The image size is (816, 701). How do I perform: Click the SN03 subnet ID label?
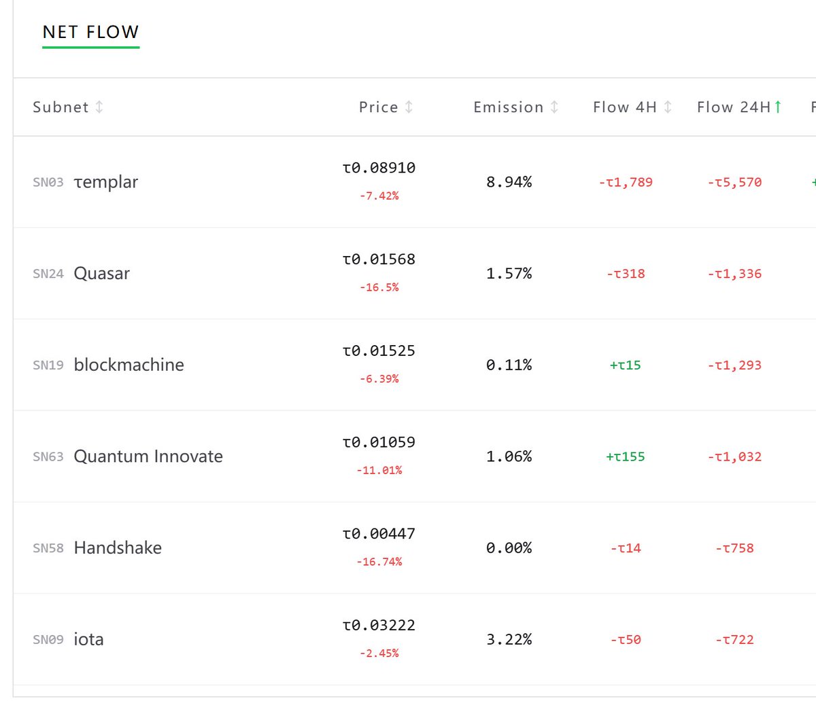pyautogui.click(x=48, y=183)
